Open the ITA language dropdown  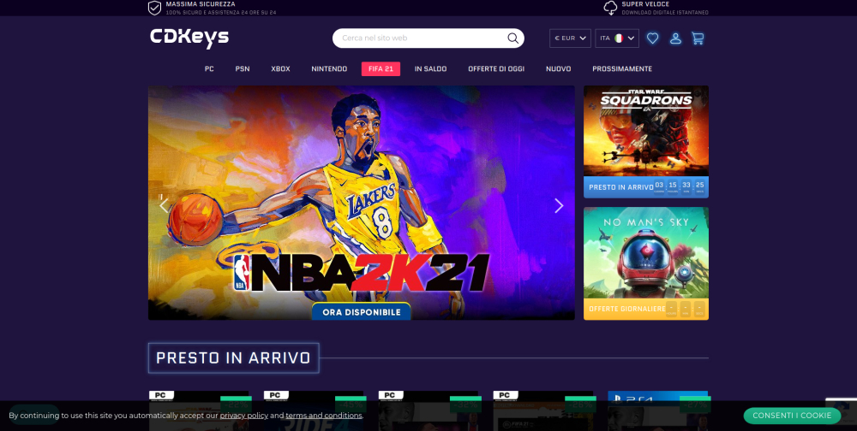(617, 38)
